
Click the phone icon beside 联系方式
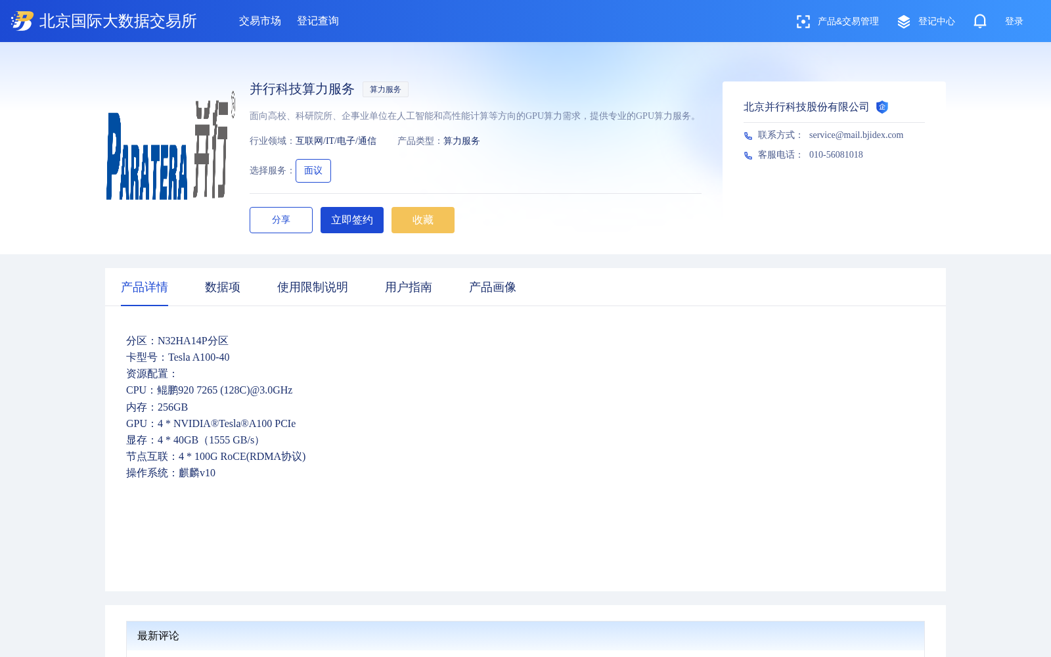[748, 136]
